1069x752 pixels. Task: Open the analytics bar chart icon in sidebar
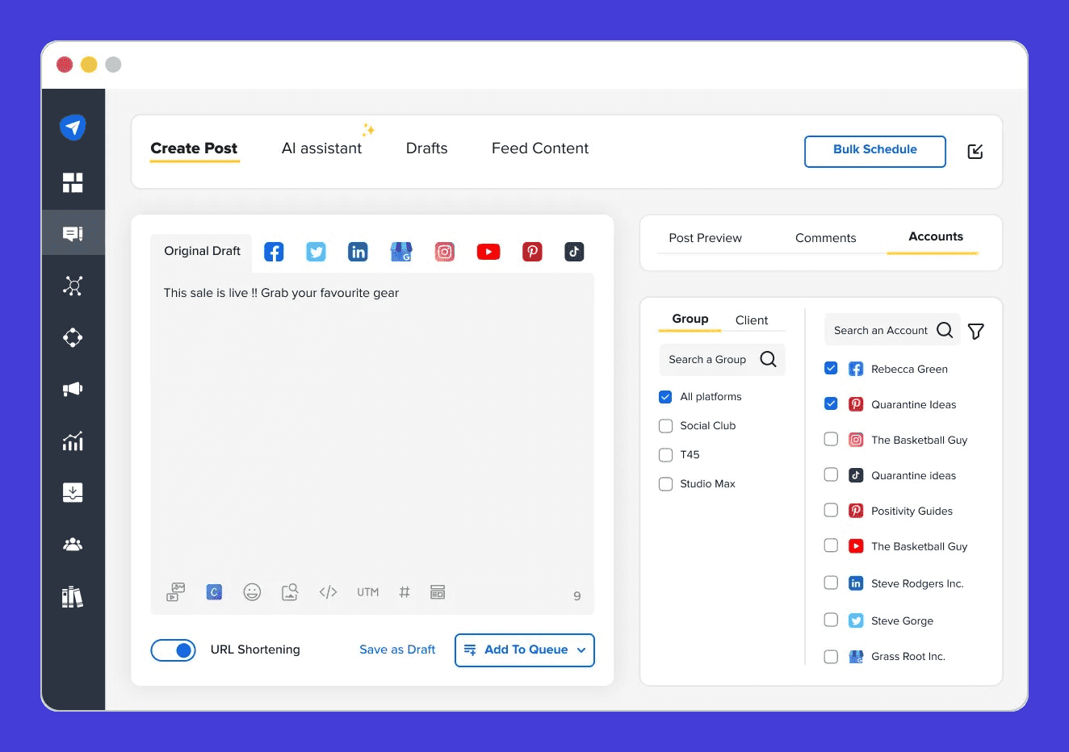pos(73,441)
